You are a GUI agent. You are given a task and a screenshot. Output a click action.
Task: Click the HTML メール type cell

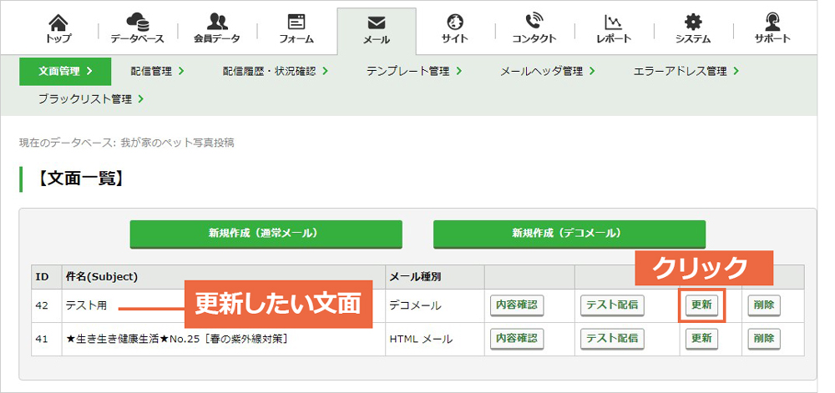[435, 339]
